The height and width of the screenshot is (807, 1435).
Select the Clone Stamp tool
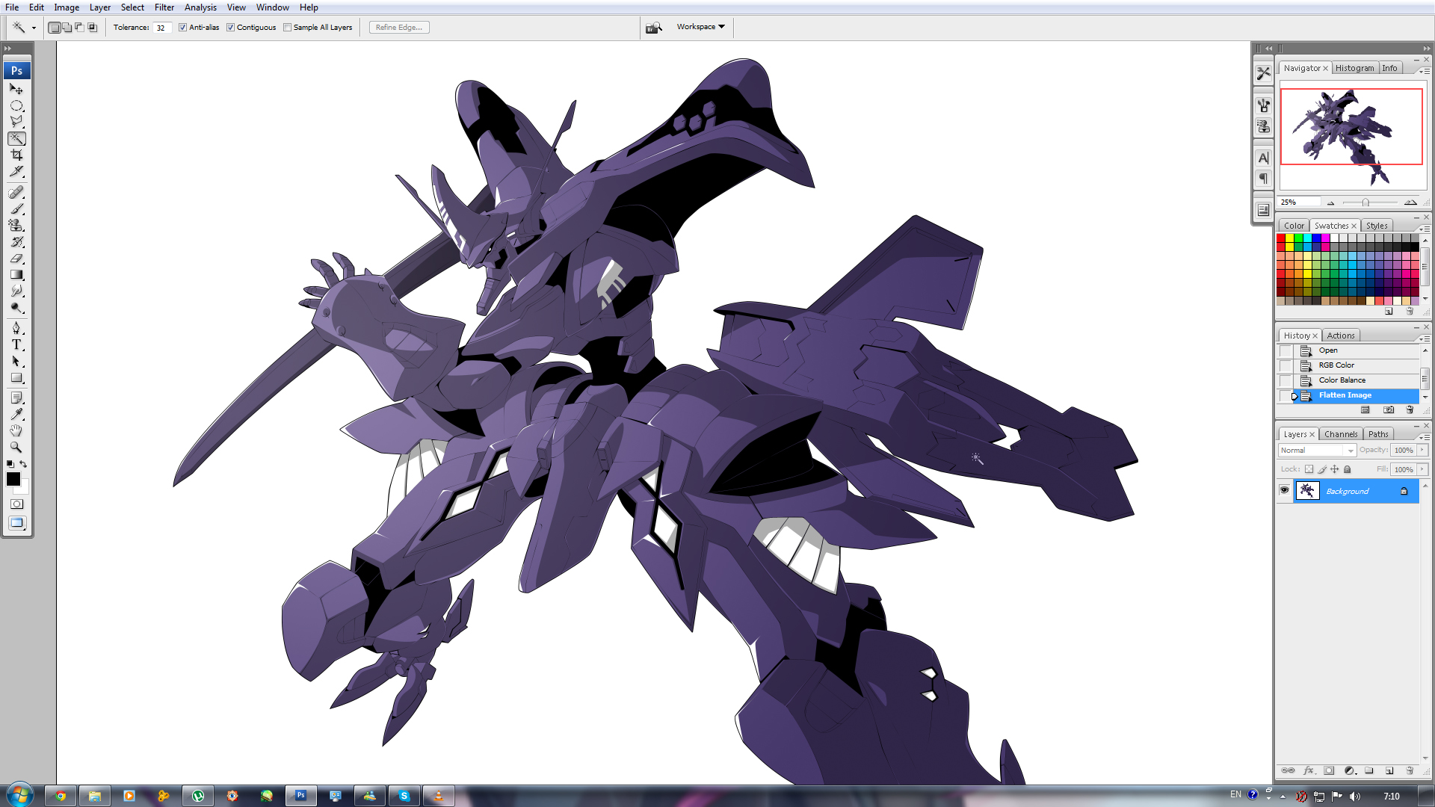[16, 225]
